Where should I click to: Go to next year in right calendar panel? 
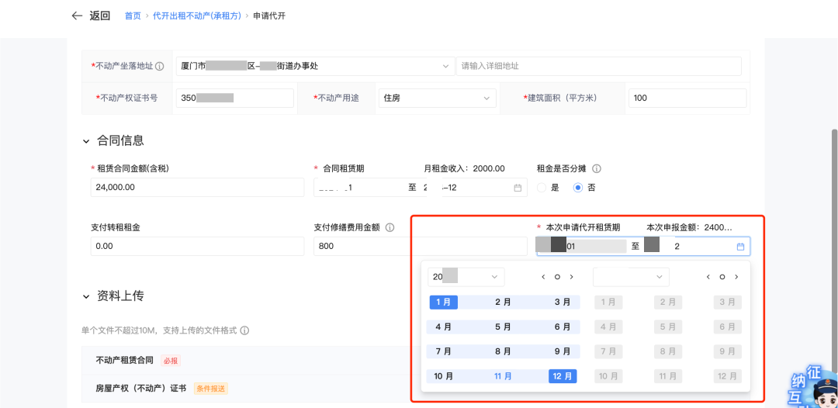click(736, 277)
